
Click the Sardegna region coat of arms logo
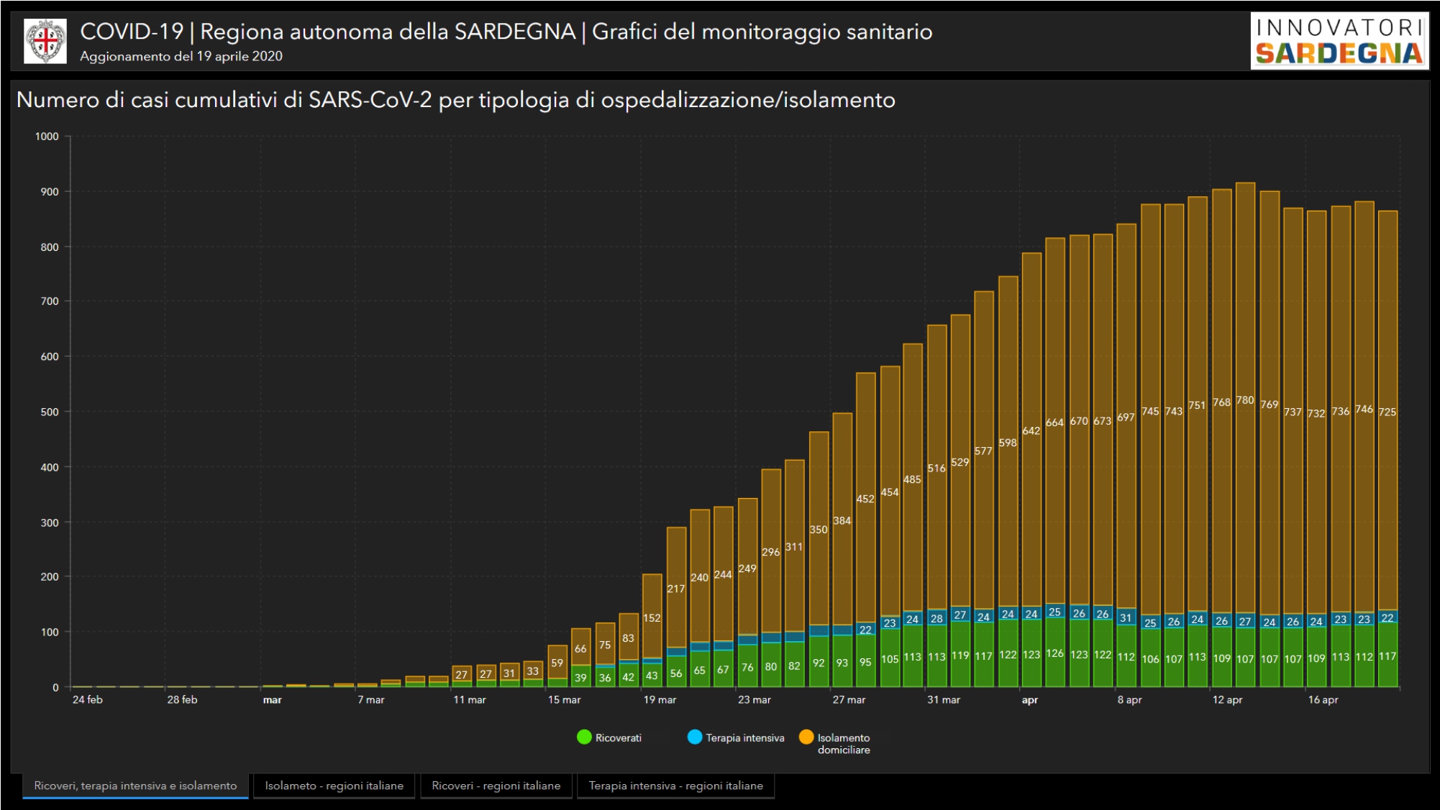[x=45, y=41]
